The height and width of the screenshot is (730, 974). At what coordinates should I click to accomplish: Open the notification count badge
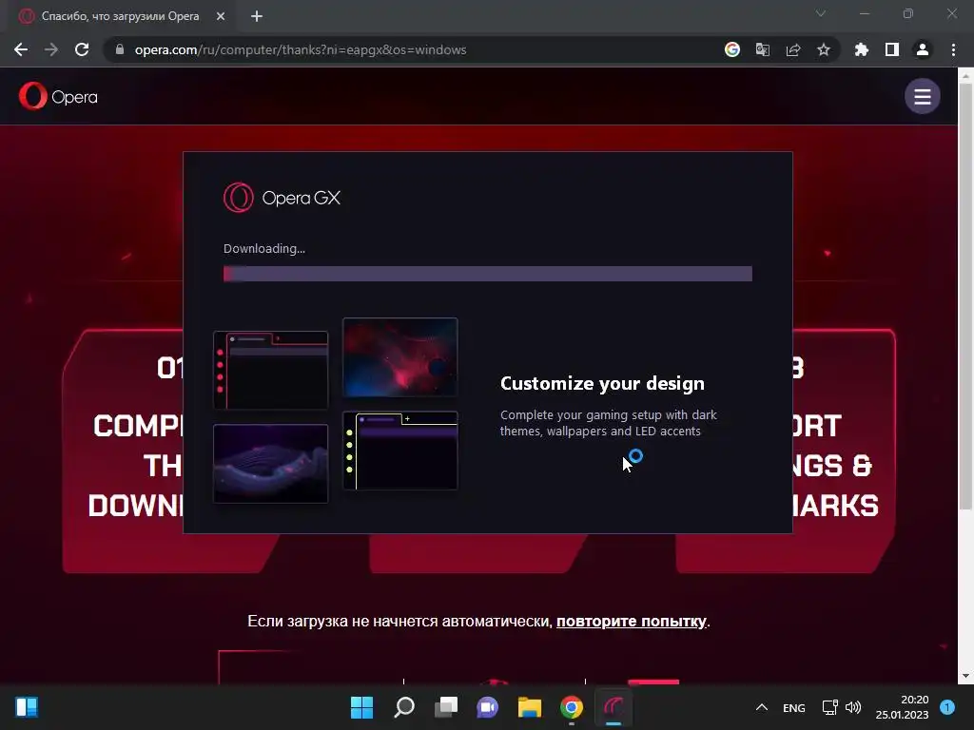tap(947, 707)
